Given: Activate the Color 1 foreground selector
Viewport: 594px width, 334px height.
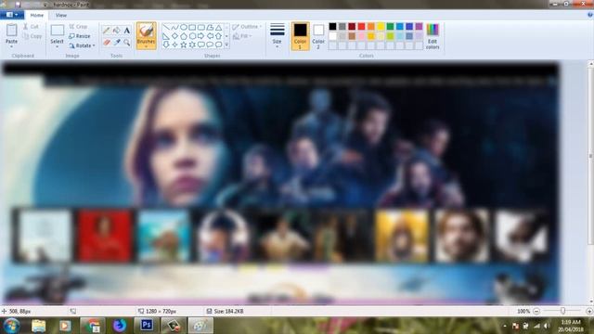Looking at the screenshot, I should coord(300,36).
